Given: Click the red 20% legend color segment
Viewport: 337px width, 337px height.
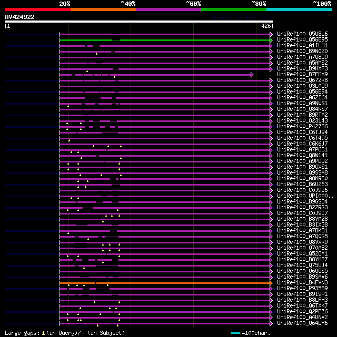Looking at the screenshot, I should tap(38, 9).
